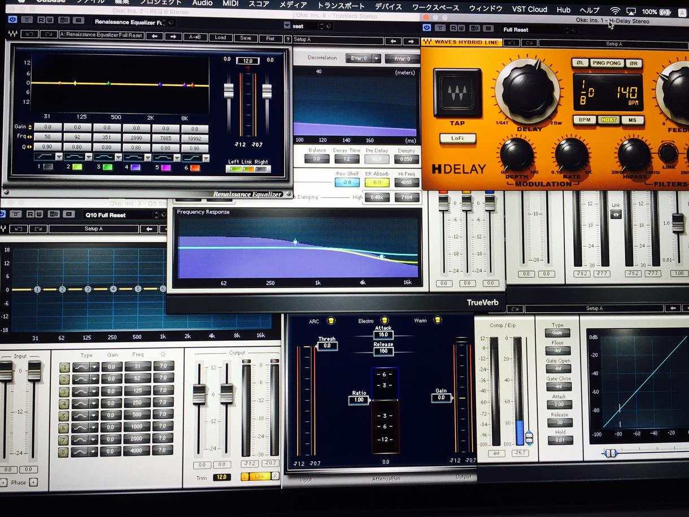
Task: Click the Flat button in Renaissance Equalizer
Action: [270, 39]
